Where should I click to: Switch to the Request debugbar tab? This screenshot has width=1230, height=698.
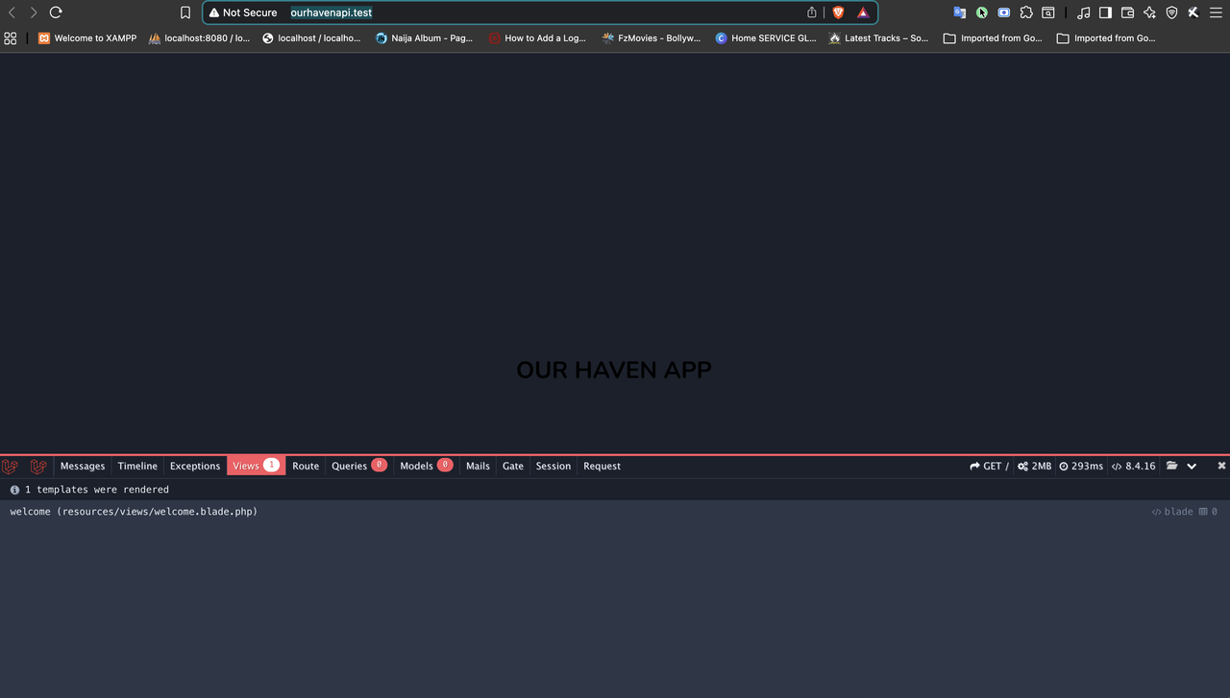tap(603, 467)
